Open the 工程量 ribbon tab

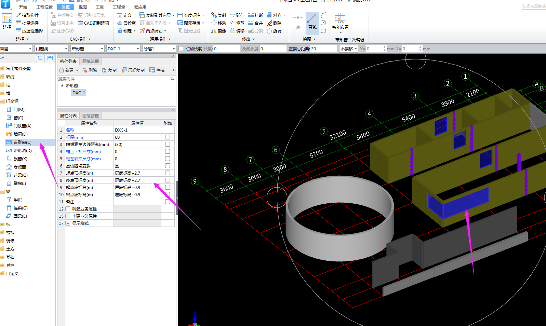(x=119, y=7)
